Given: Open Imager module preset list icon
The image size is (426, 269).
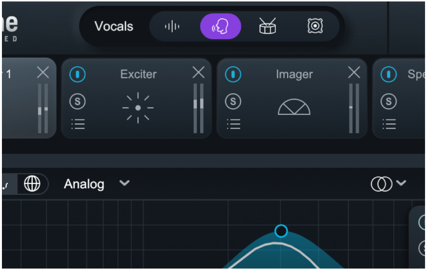Looking at the screenshot, I should tap(234, 124).
